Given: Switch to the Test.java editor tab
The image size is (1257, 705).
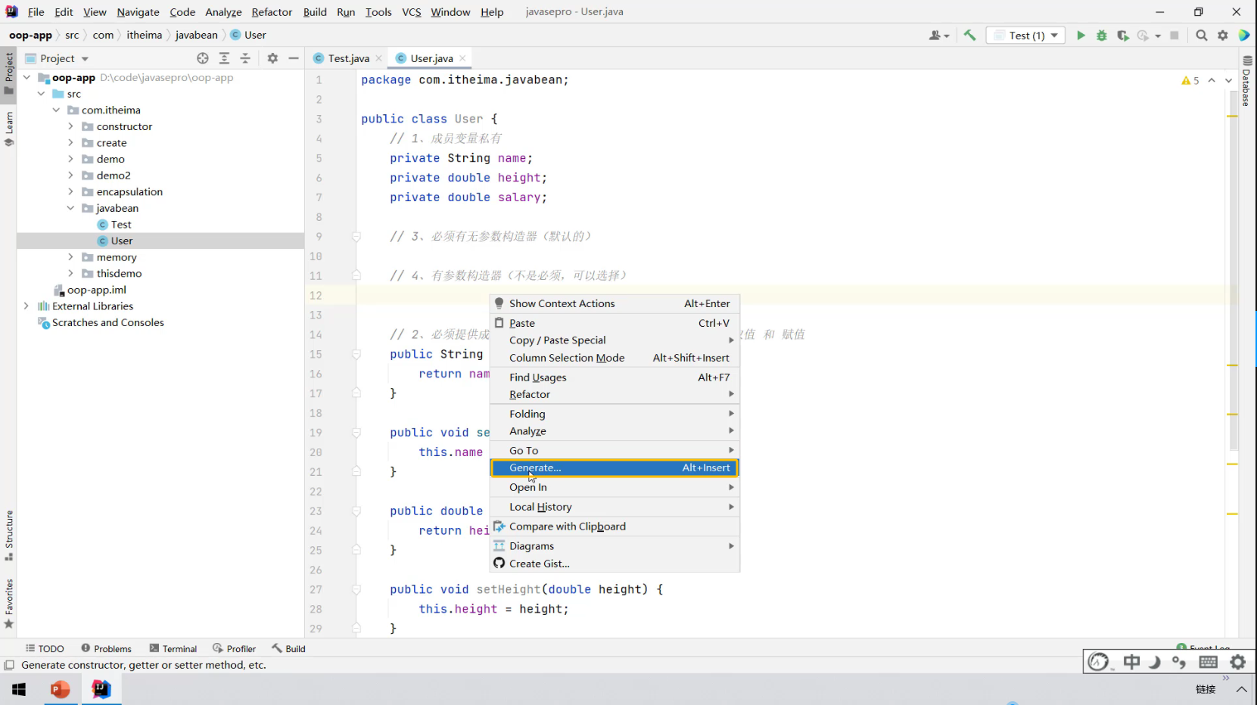Looking at the screenshot, I should [x=348, y=58].
